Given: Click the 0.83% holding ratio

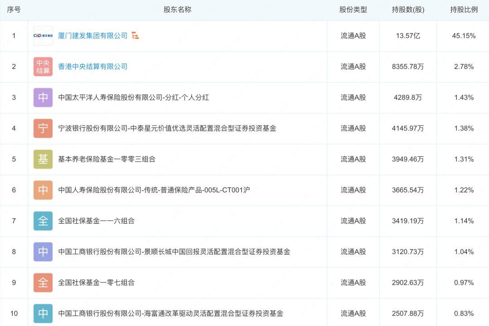Looking at the screenshot, I should pos(464,313).
